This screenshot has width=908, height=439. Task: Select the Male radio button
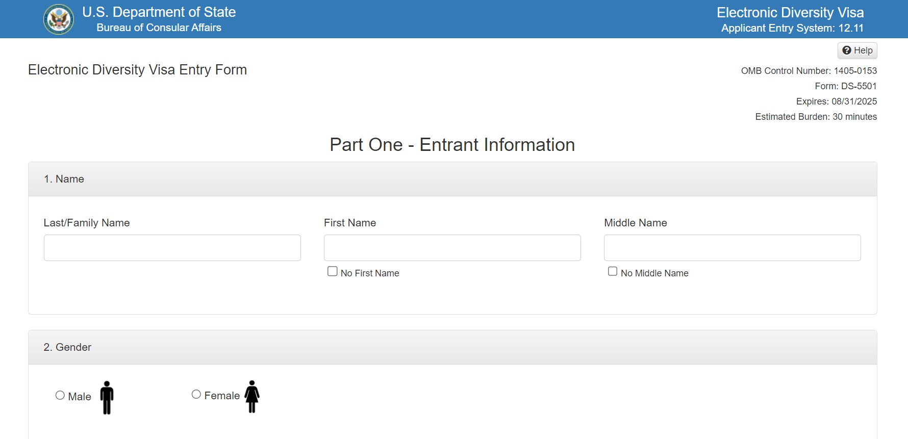[60, 396]
